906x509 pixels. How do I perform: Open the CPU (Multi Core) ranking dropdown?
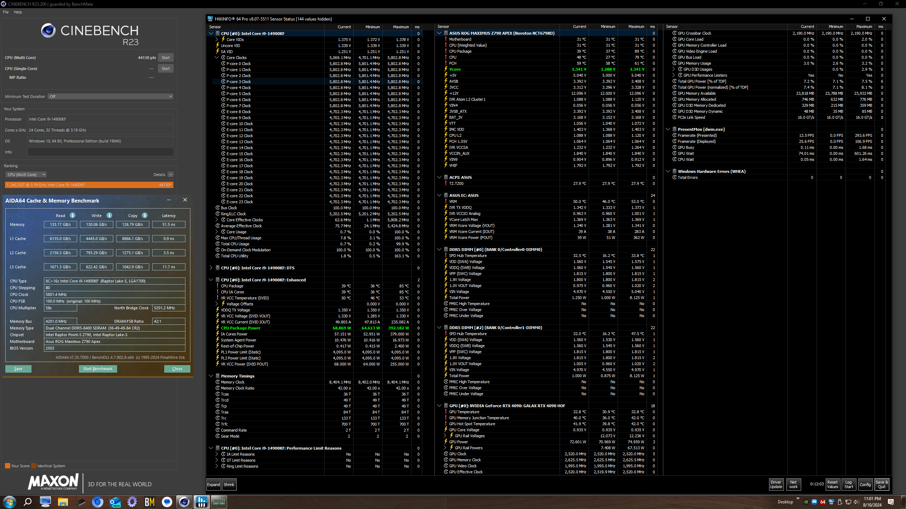[x=26, y=174]
